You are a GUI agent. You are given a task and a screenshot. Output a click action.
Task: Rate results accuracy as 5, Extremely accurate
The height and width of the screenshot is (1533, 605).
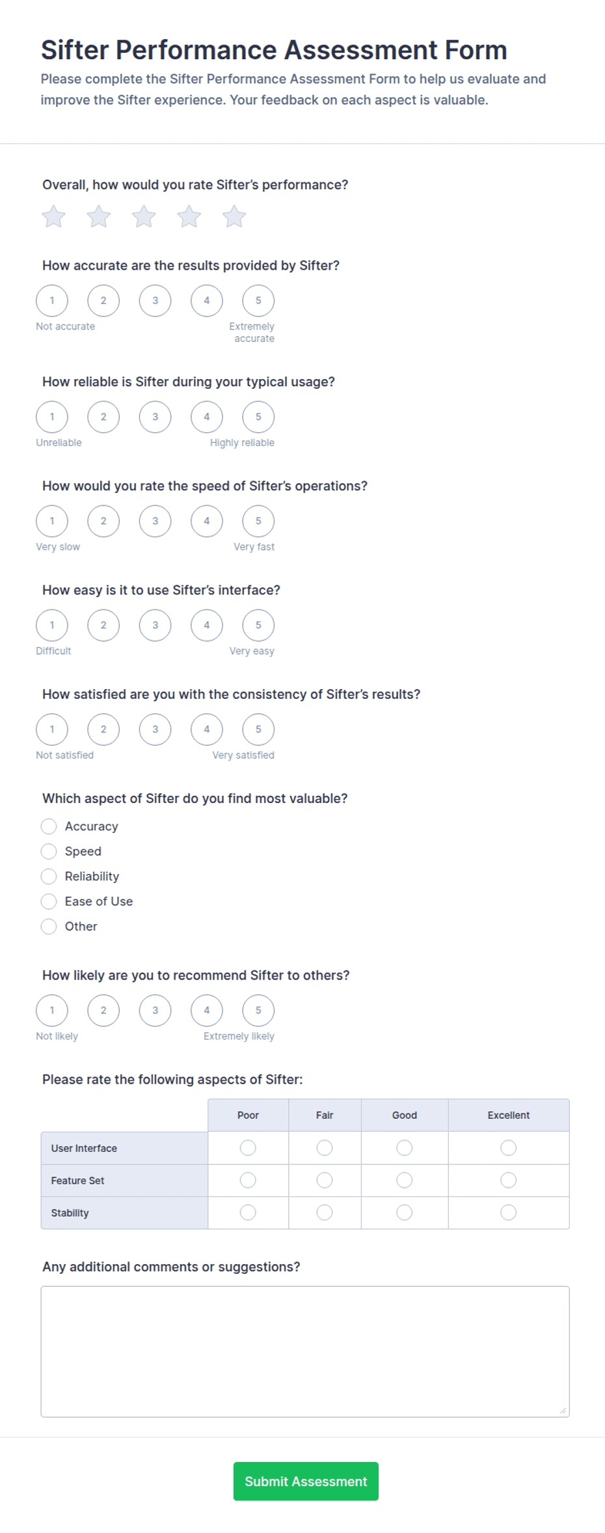[258, 301]
